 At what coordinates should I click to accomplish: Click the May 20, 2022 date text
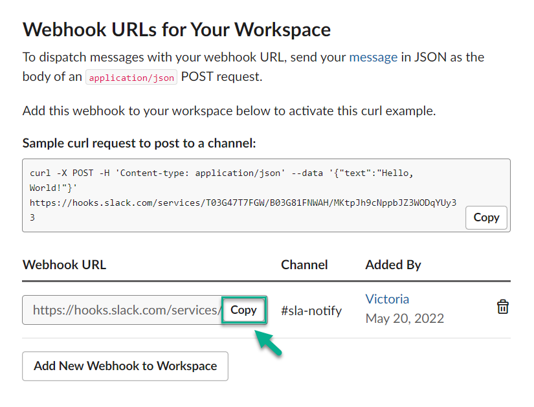[405, 318]
